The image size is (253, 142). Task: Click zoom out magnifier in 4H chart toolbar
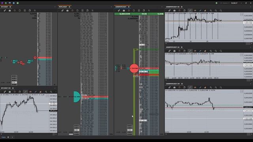216,11
